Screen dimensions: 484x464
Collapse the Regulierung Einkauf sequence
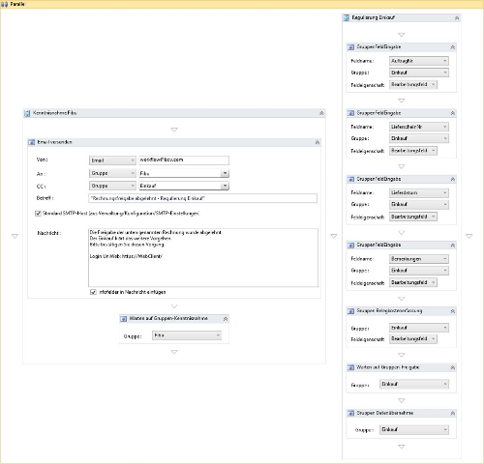point(457,18)
